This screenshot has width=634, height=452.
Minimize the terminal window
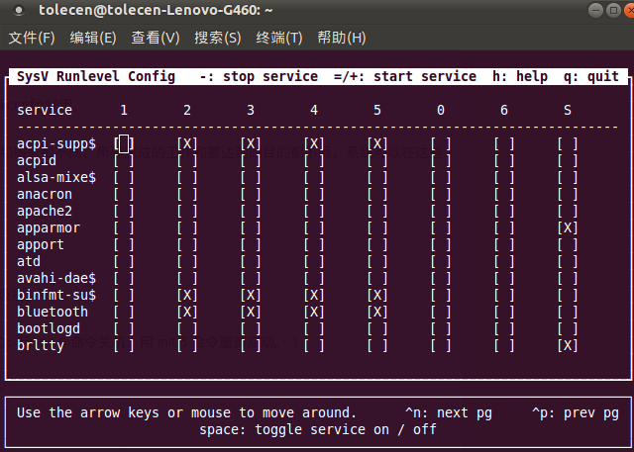[x=595, y=10]
